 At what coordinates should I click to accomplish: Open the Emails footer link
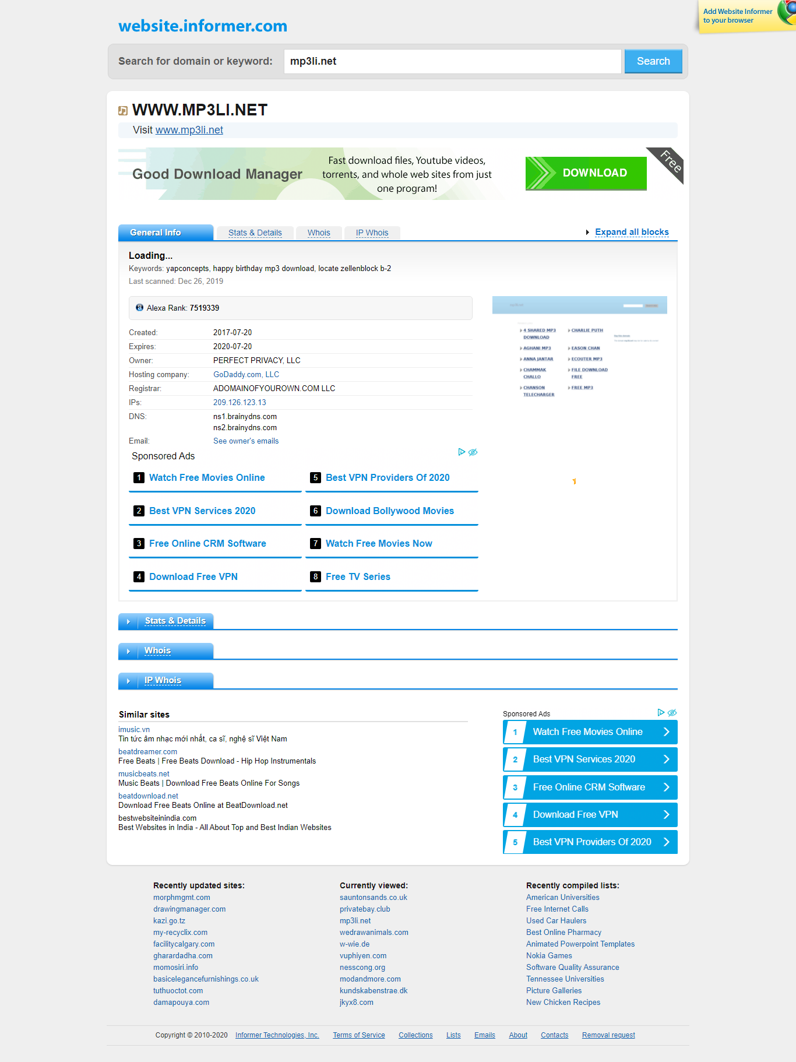(485, 1035)
